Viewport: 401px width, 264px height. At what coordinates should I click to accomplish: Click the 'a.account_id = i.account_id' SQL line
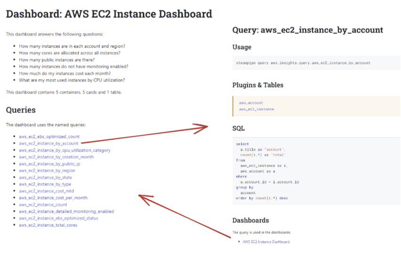tap(270, 182)
